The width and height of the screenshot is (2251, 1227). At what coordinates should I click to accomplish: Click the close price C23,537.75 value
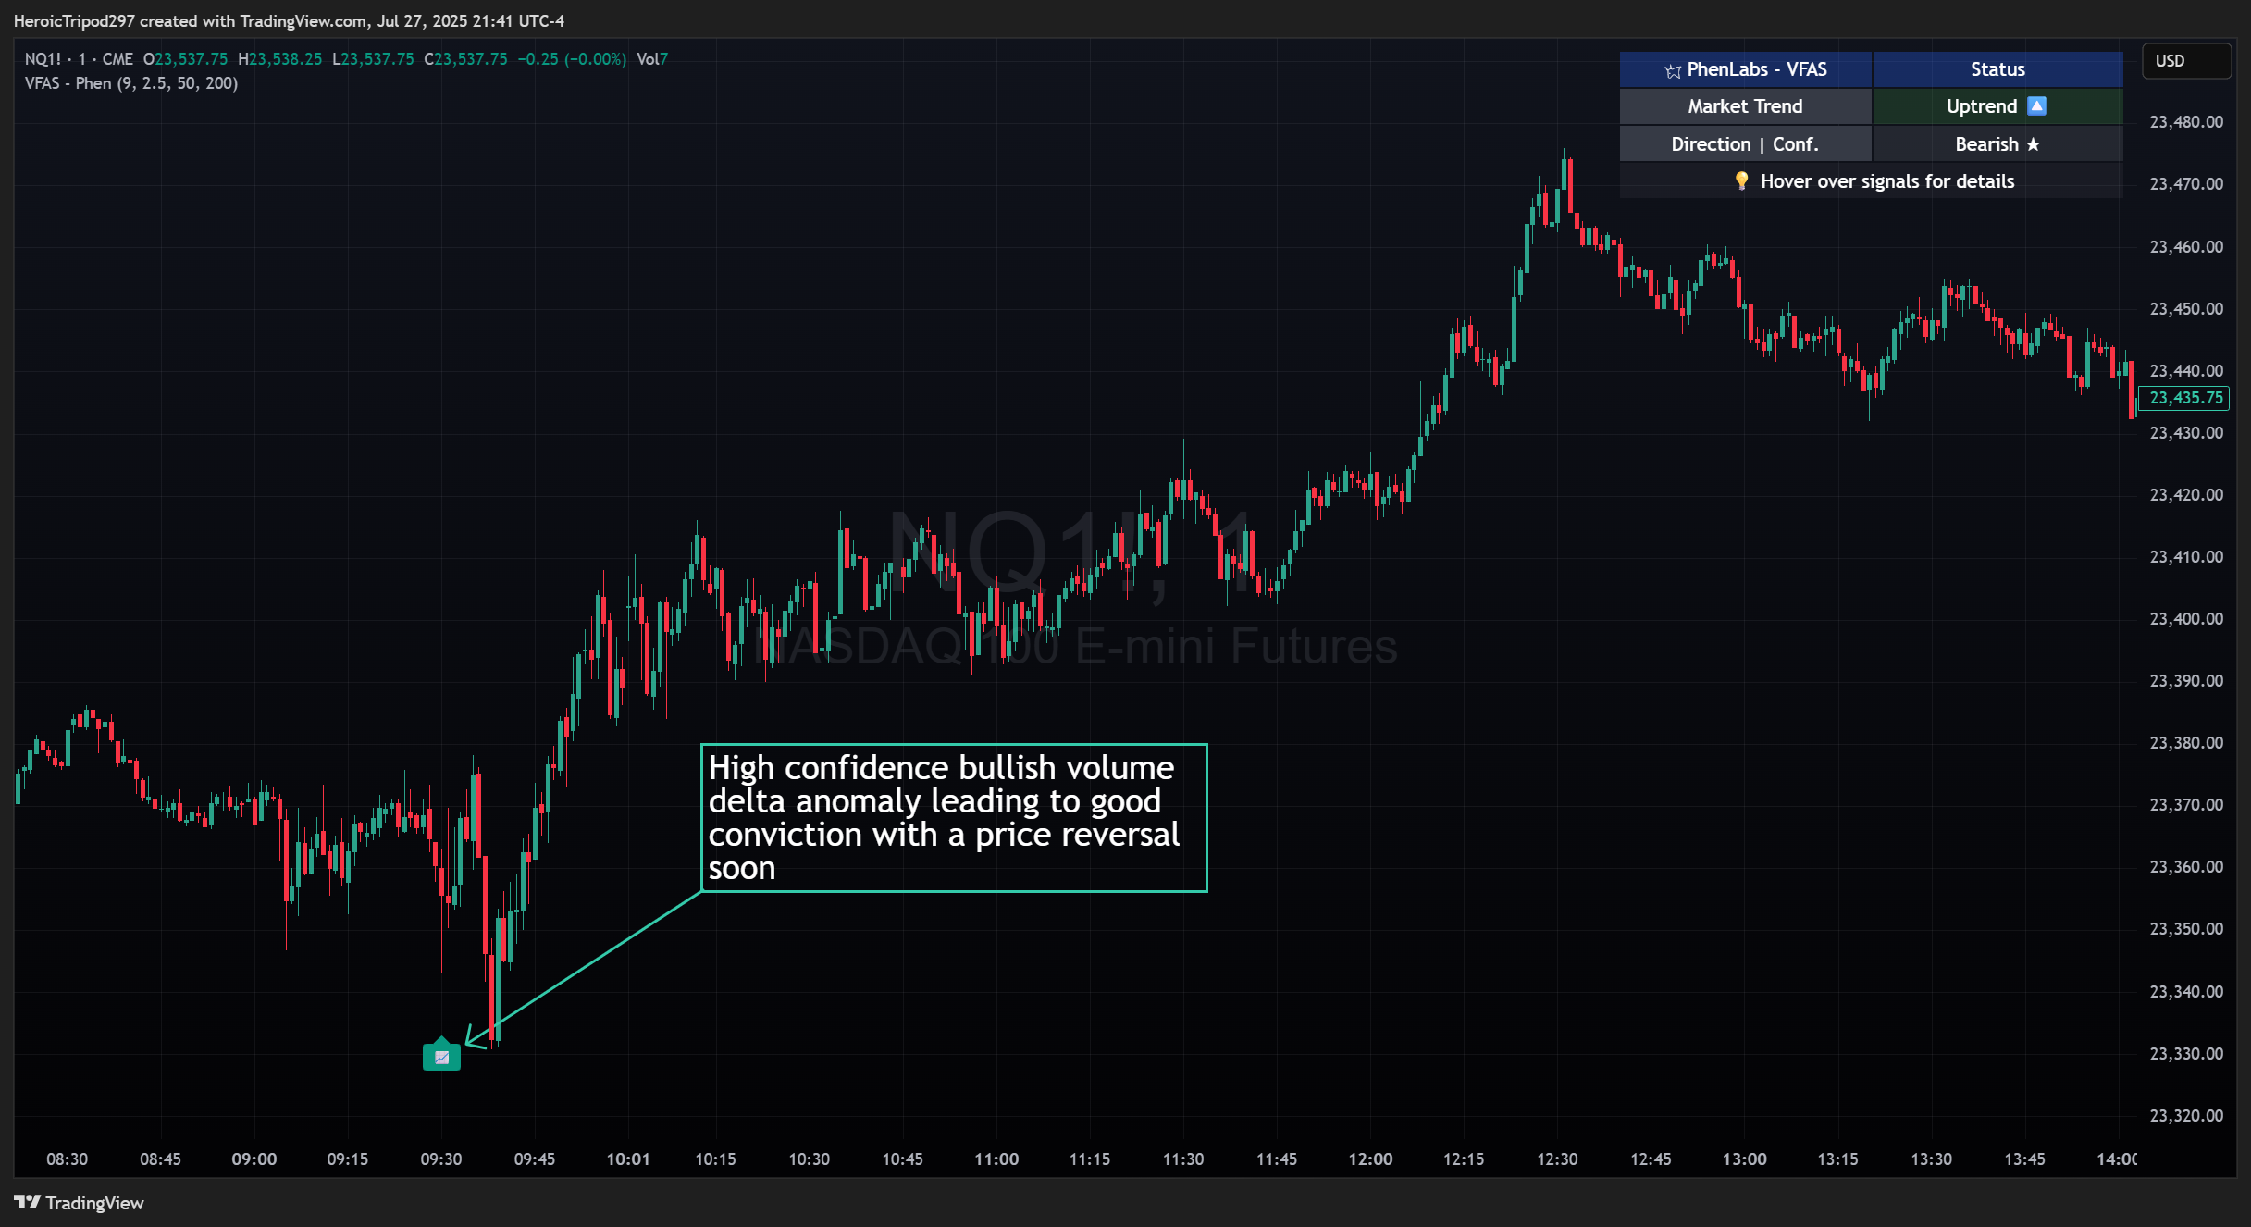[466, 59]
